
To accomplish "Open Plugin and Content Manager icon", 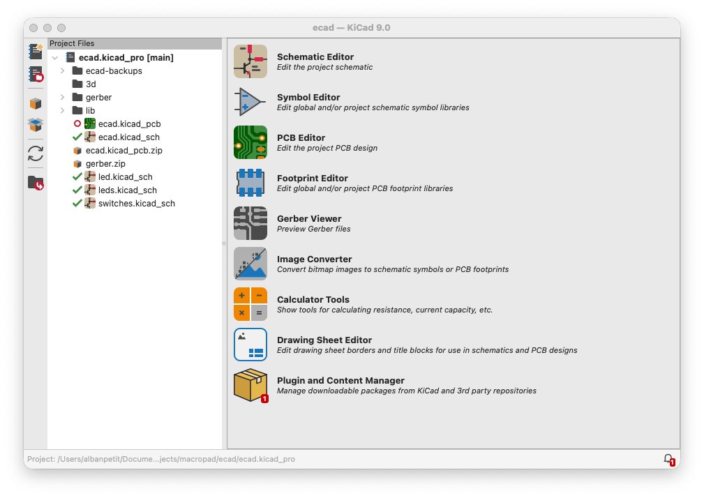I will [x=250, y=386].
